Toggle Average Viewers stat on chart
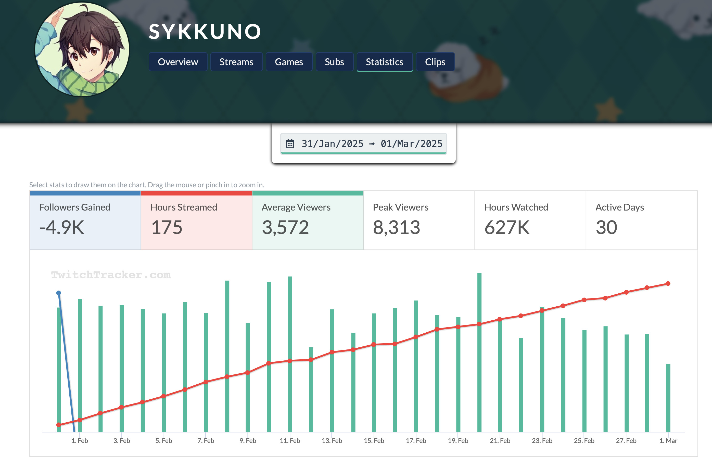 coord(308,221)
